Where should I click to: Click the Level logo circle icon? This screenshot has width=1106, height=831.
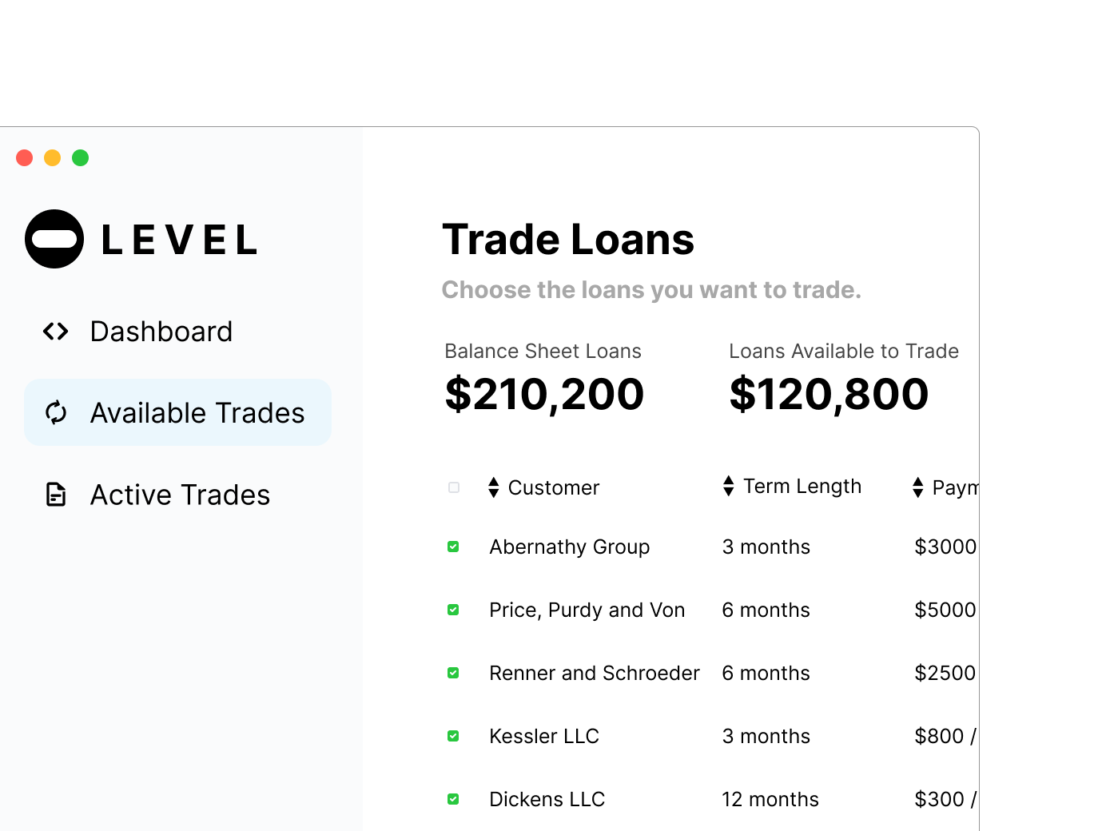pyautogui.click(x=54, y=239)
